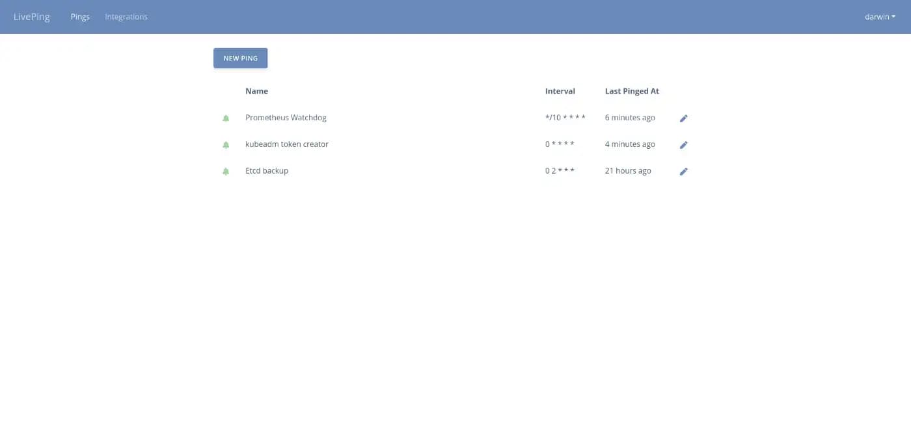Click the 0 2 * * * interval value

click(560, 171)
